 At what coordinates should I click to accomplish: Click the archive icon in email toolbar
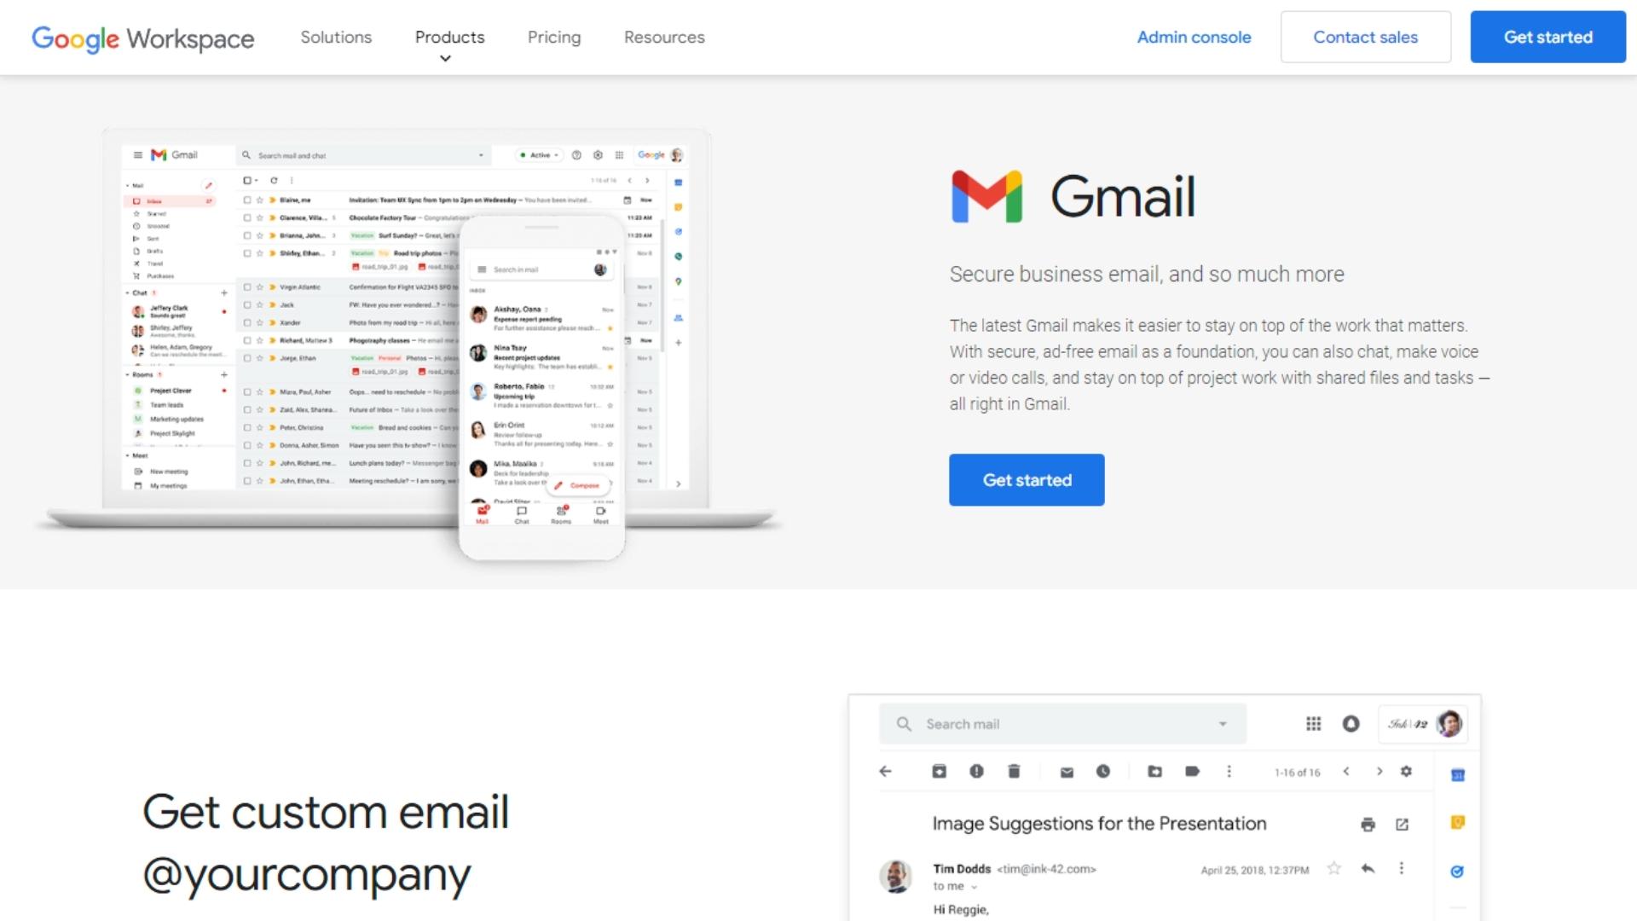[936, 773]
